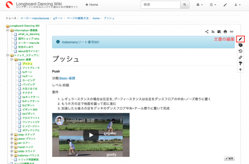The width and height of the screenshot is (249, 164).
Task: Click the backlinks icon in side toolbar
Action: pos(240,57)
